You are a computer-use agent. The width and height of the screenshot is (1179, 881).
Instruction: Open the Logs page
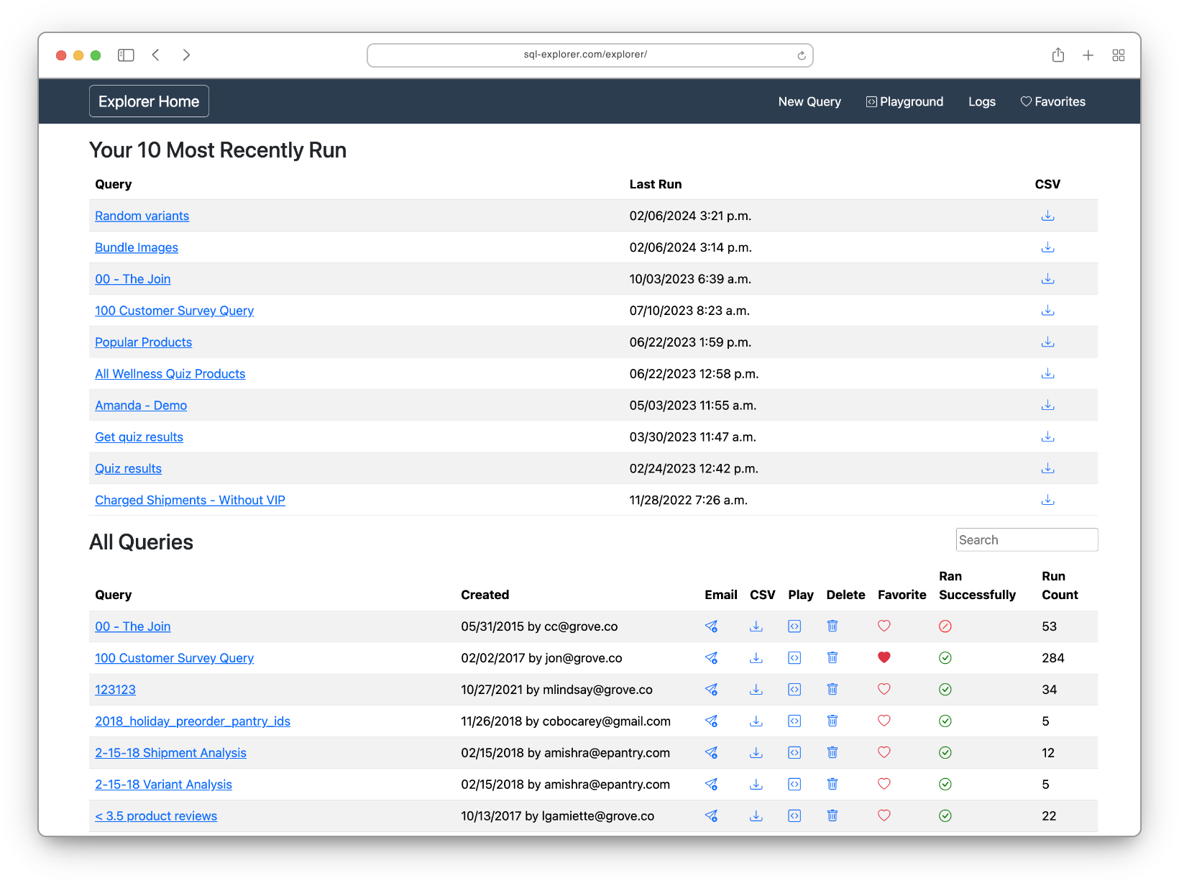(x=981, y=101)
